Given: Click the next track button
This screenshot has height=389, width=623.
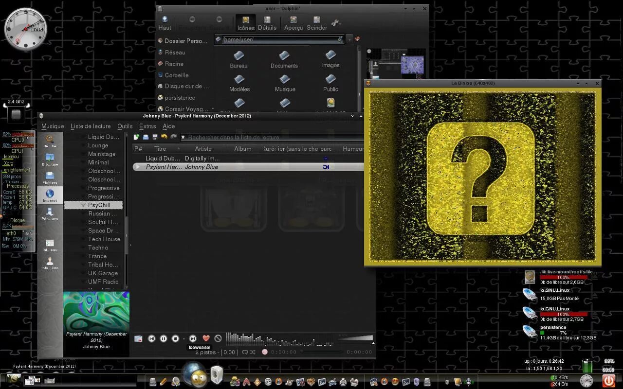Looking at the screenshot, I should pos(193,338).
